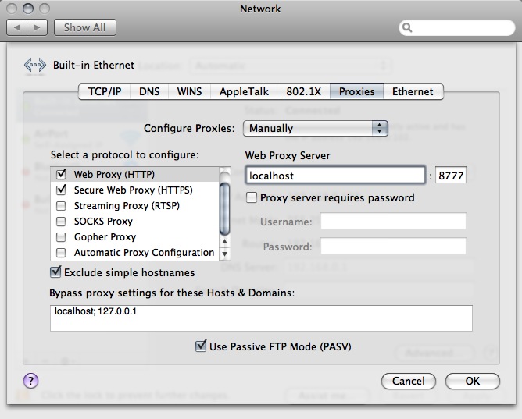Switch to the Ethernet tab
The height and width of the screenshot is (419, 522).
(413, 92)
